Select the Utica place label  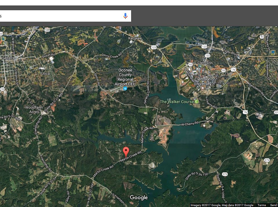click(45, 74)
